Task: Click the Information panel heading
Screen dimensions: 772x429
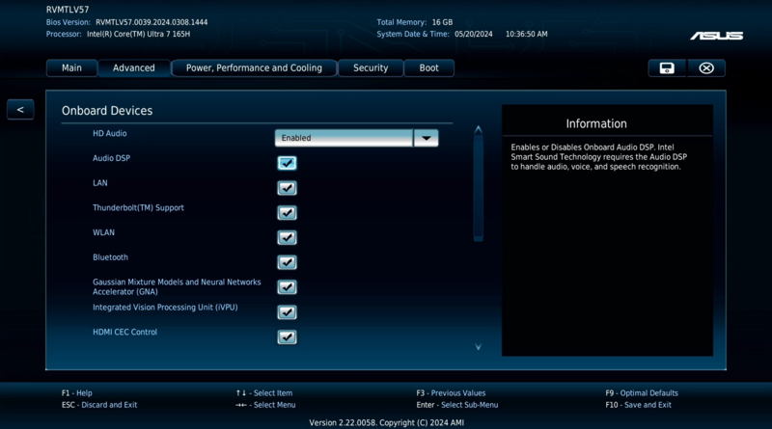Action: (596, 123)
